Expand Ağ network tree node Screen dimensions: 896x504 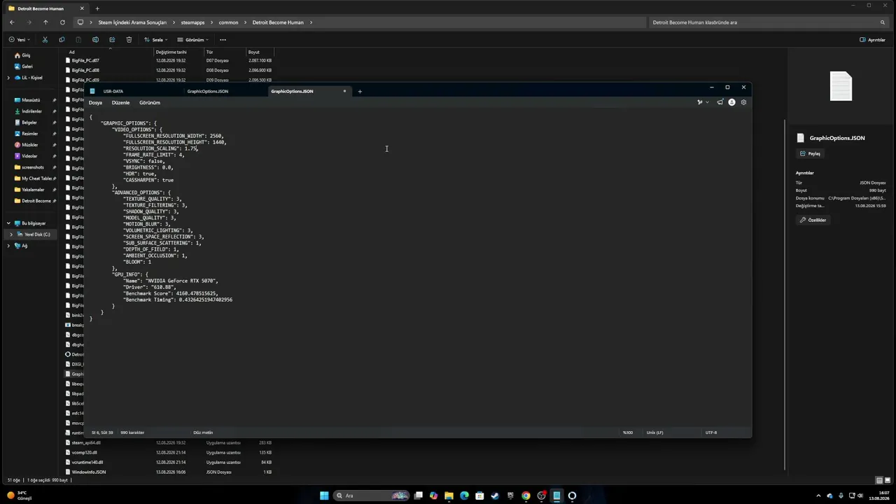point(8,246)
